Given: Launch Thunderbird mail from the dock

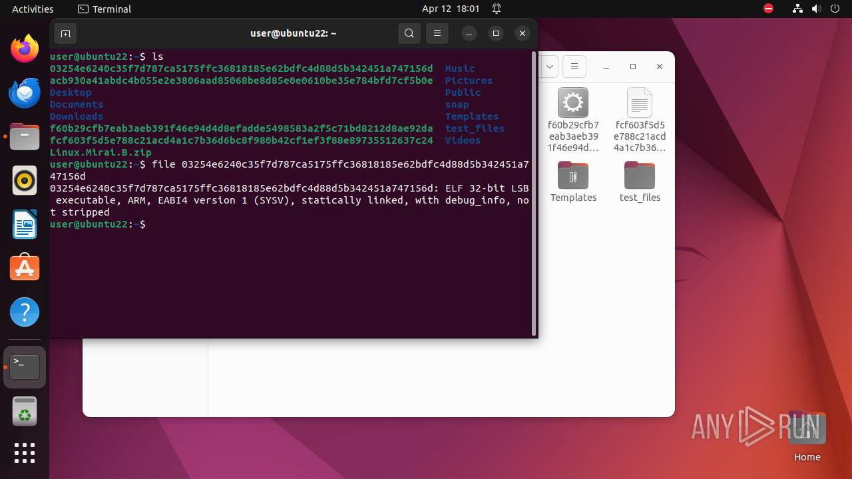Looking at the screenshot, I should pyautogui.click(x=25, y=92).
